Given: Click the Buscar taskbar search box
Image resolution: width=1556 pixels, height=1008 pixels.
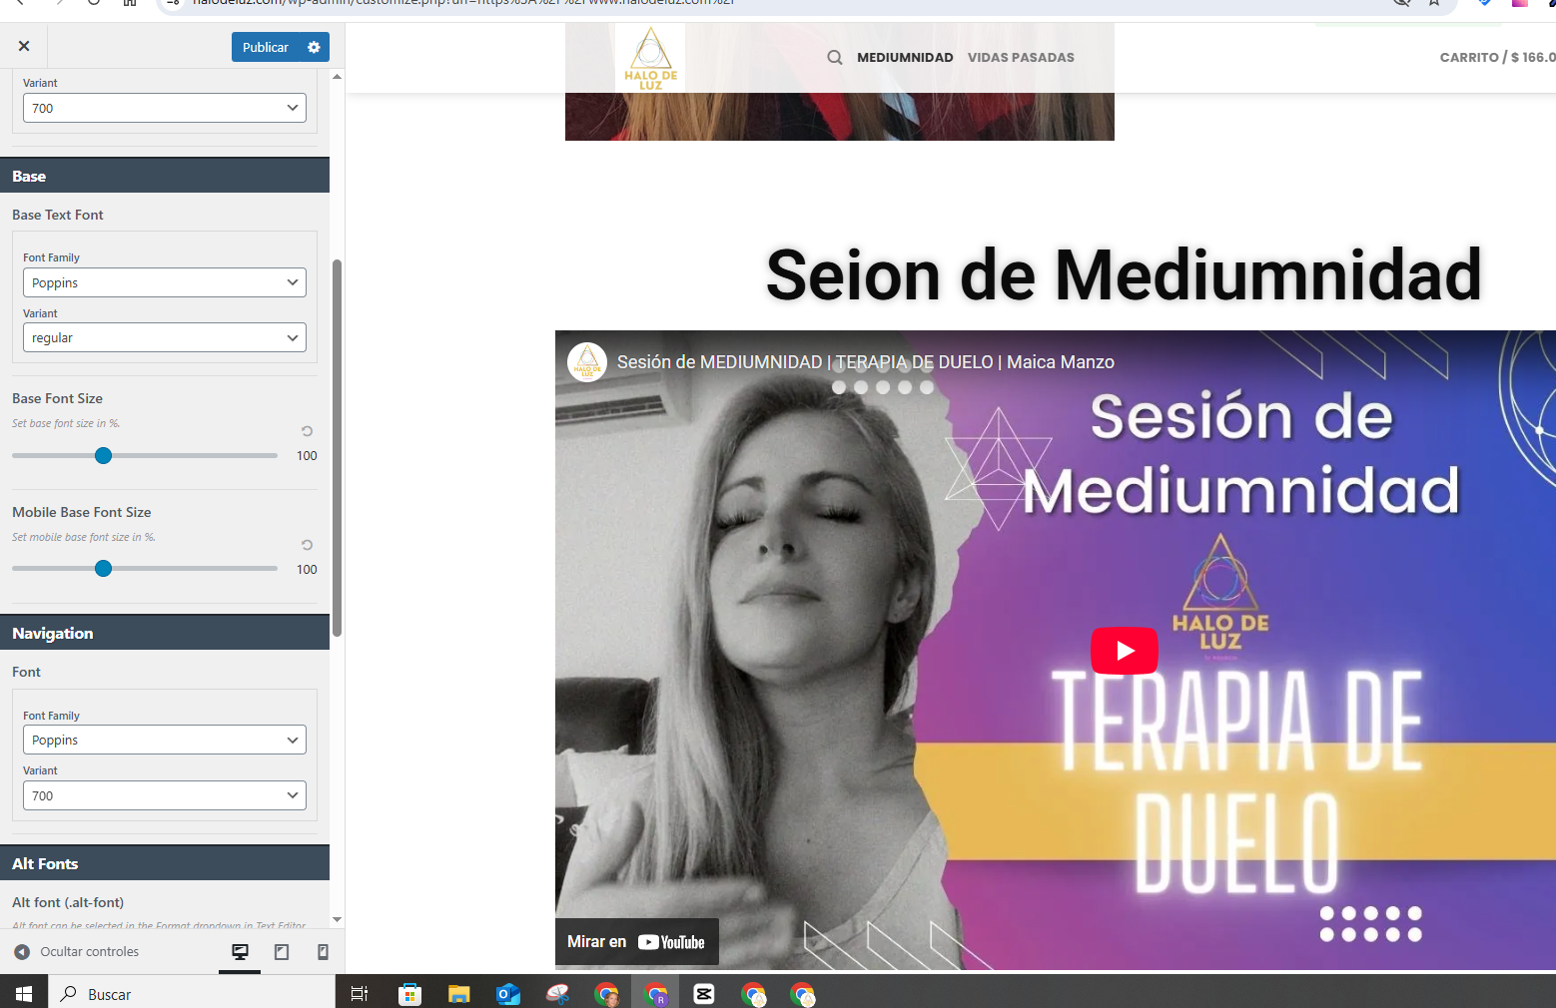Looking at the screenshot, I should [x=192, y=994].
